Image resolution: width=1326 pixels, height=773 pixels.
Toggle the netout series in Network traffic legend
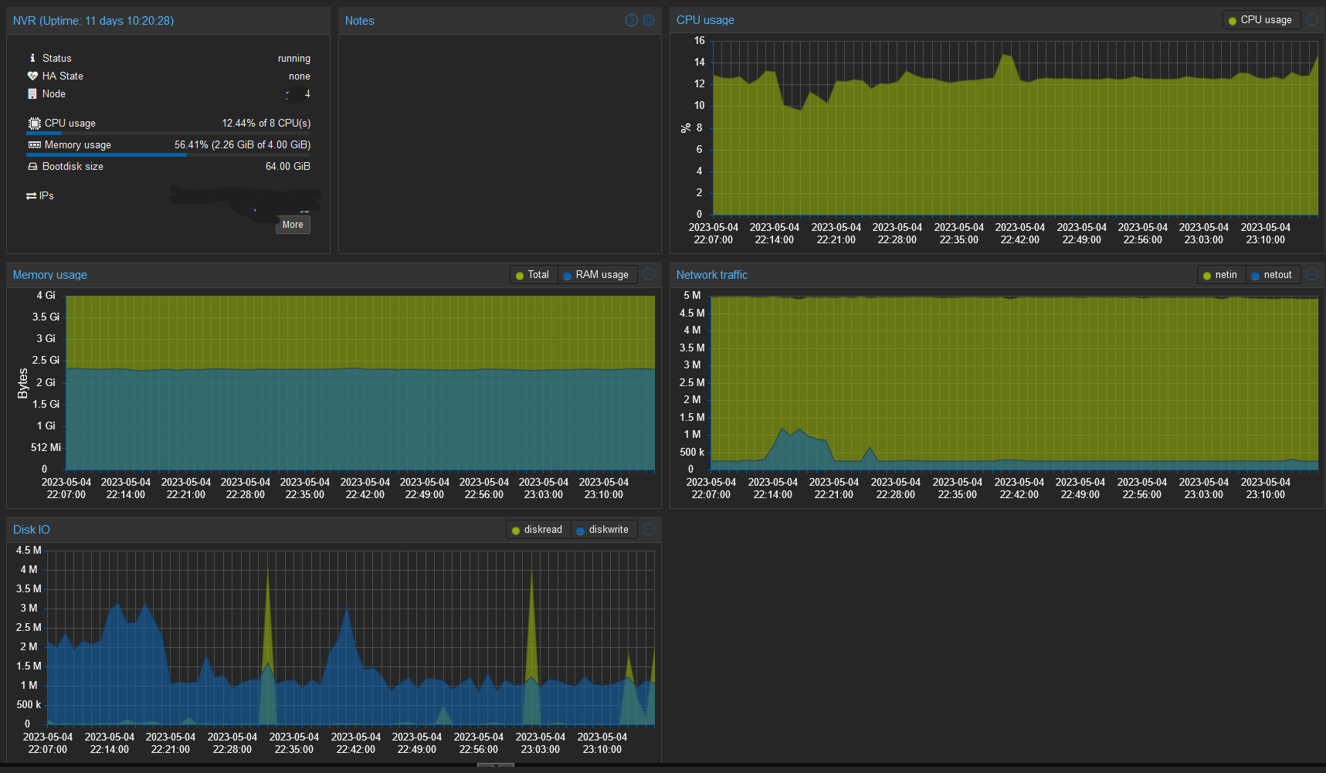1273,274
